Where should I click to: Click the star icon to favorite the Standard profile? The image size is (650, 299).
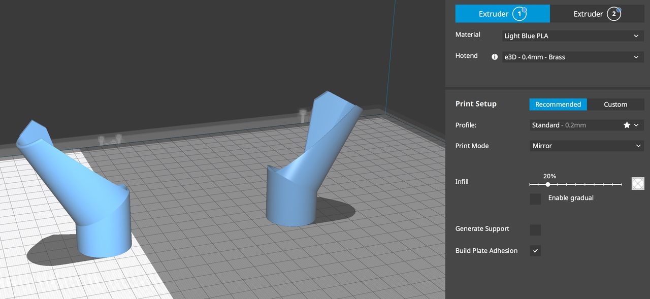click(627, 125)
